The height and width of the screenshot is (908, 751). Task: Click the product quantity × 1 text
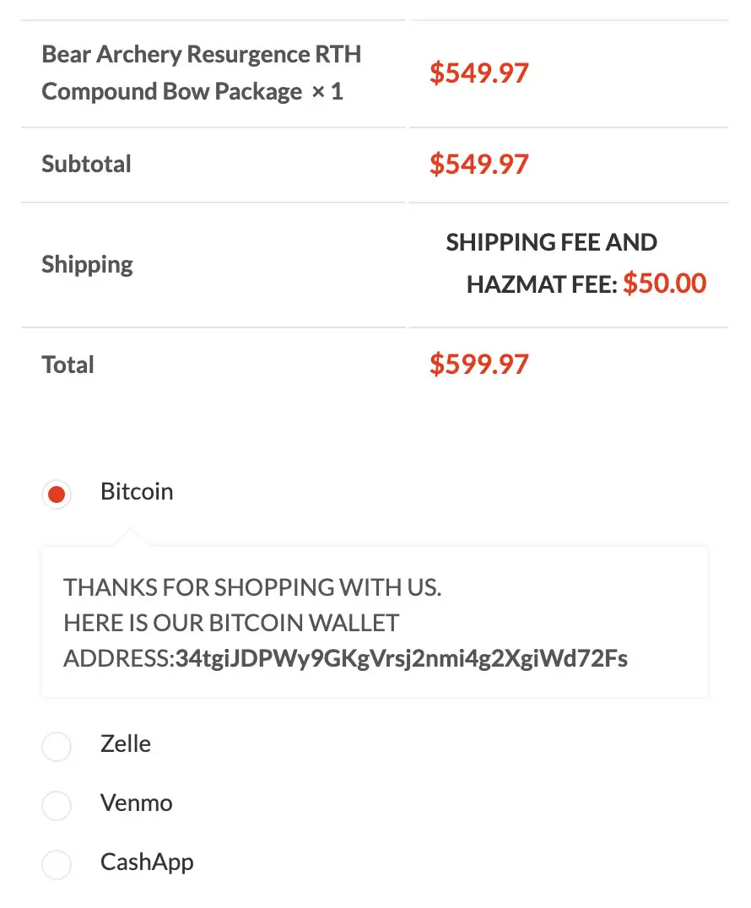pyautogui.click(x=327, y=91)
